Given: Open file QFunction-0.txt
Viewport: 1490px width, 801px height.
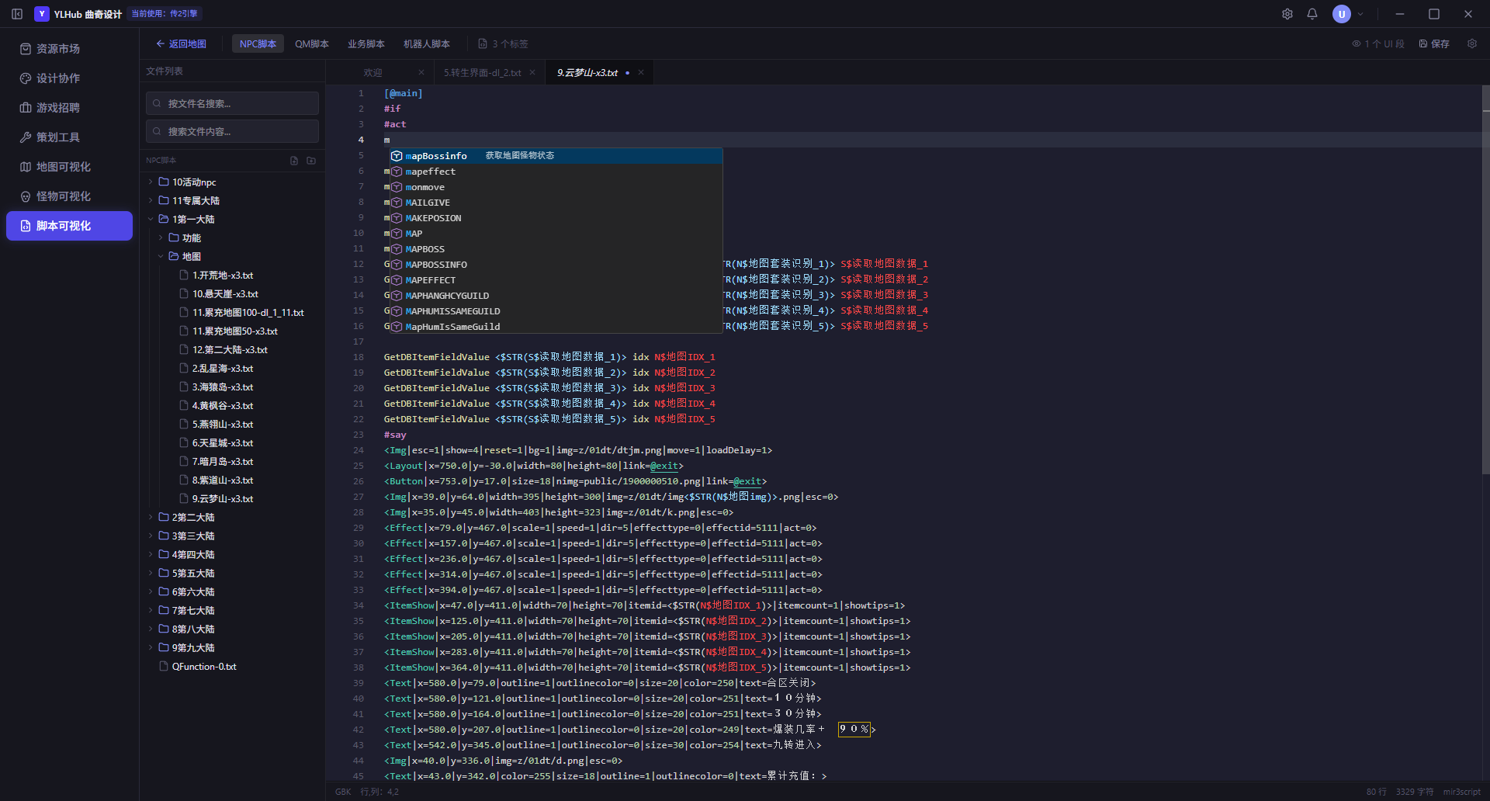Looking at the screenshot, I should 204,667.
